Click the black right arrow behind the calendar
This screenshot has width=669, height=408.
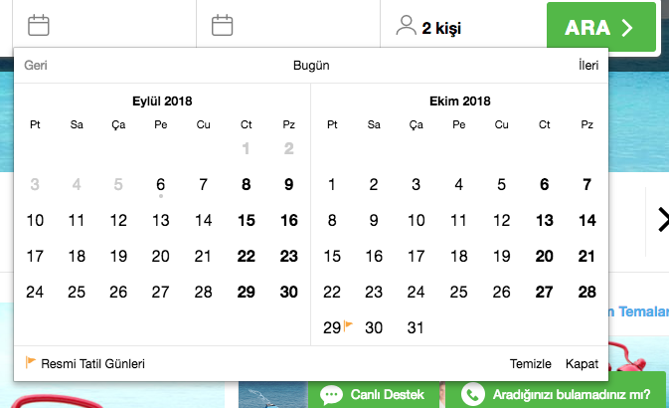tap(663, 220)
